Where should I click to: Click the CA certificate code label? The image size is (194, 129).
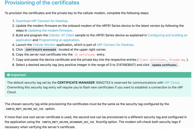[85, 55]
